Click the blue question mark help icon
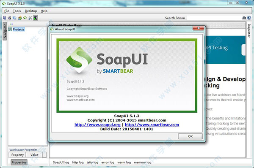 tap(249, 18)
